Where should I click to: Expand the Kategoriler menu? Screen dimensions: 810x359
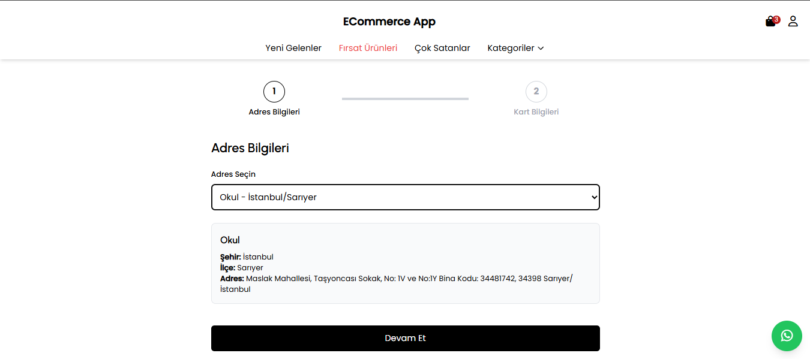[x=511, y=48]
